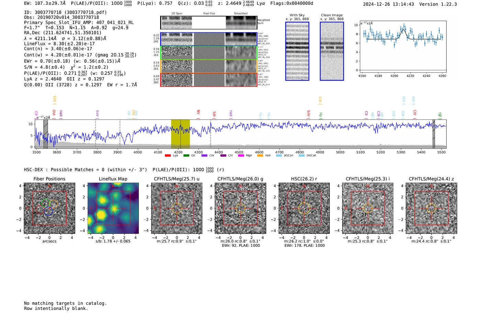This screenshot has height=327, width=481.
Task: Click the 2024-12-26 13:14:43 timestamp
Action: (389, 4)
